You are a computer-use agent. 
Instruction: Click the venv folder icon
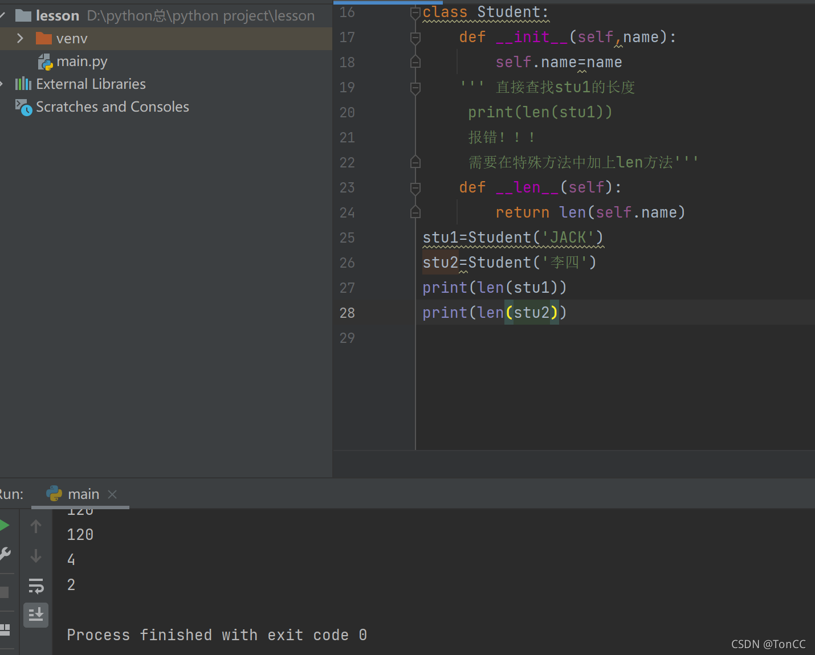pyautogui.click(x=44, y=38)
